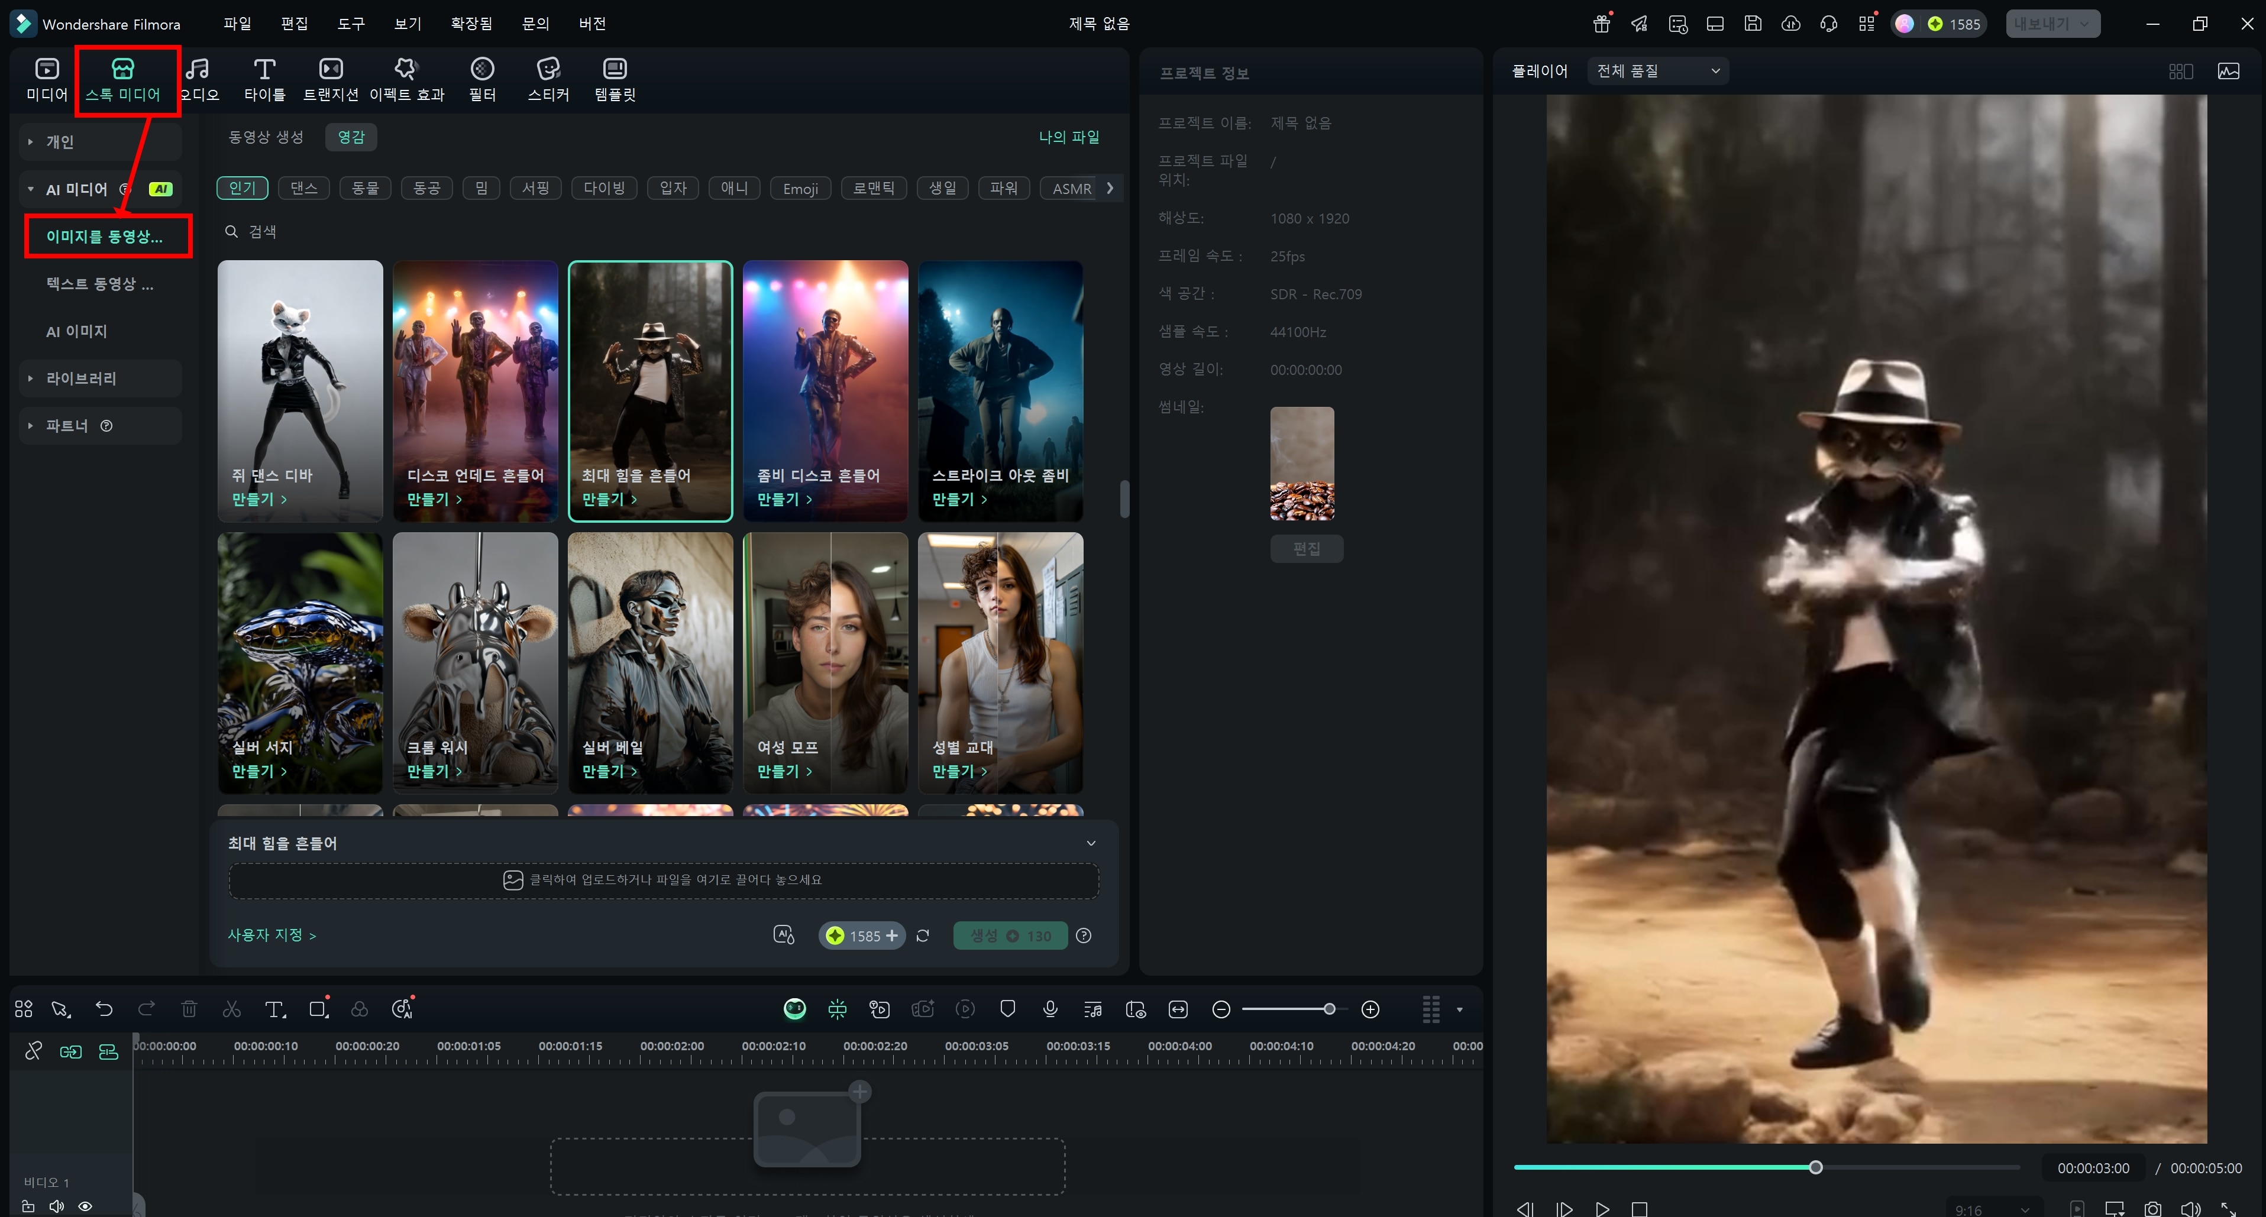Screen dimensions: 2266x1217
Task: Mute the Video 1 track audio
Action: (56, 1206)
